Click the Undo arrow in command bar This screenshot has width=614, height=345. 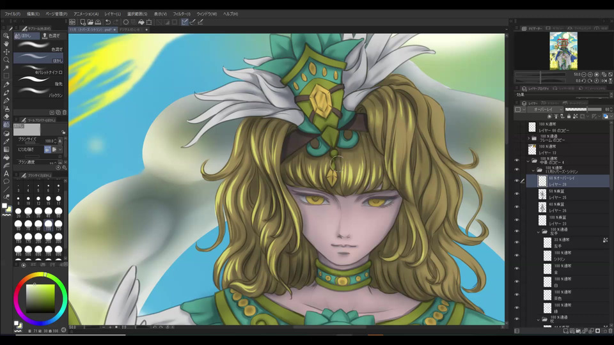107,22
